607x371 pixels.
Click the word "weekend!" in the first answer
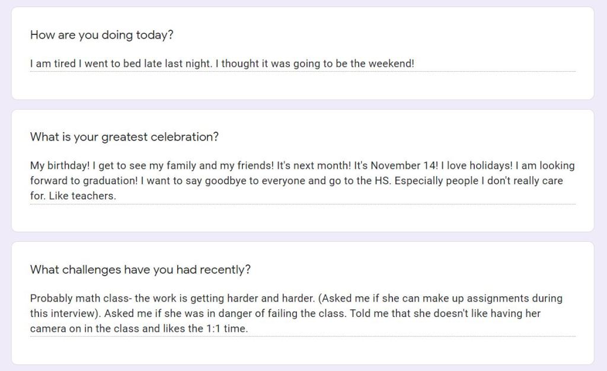pyautogui.click(x=391, y=63)
